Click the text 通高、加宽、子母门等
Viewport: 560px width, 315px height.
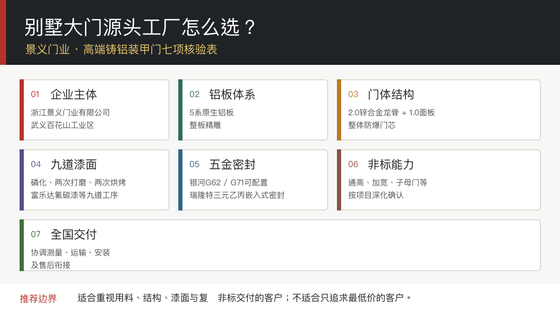388,182
